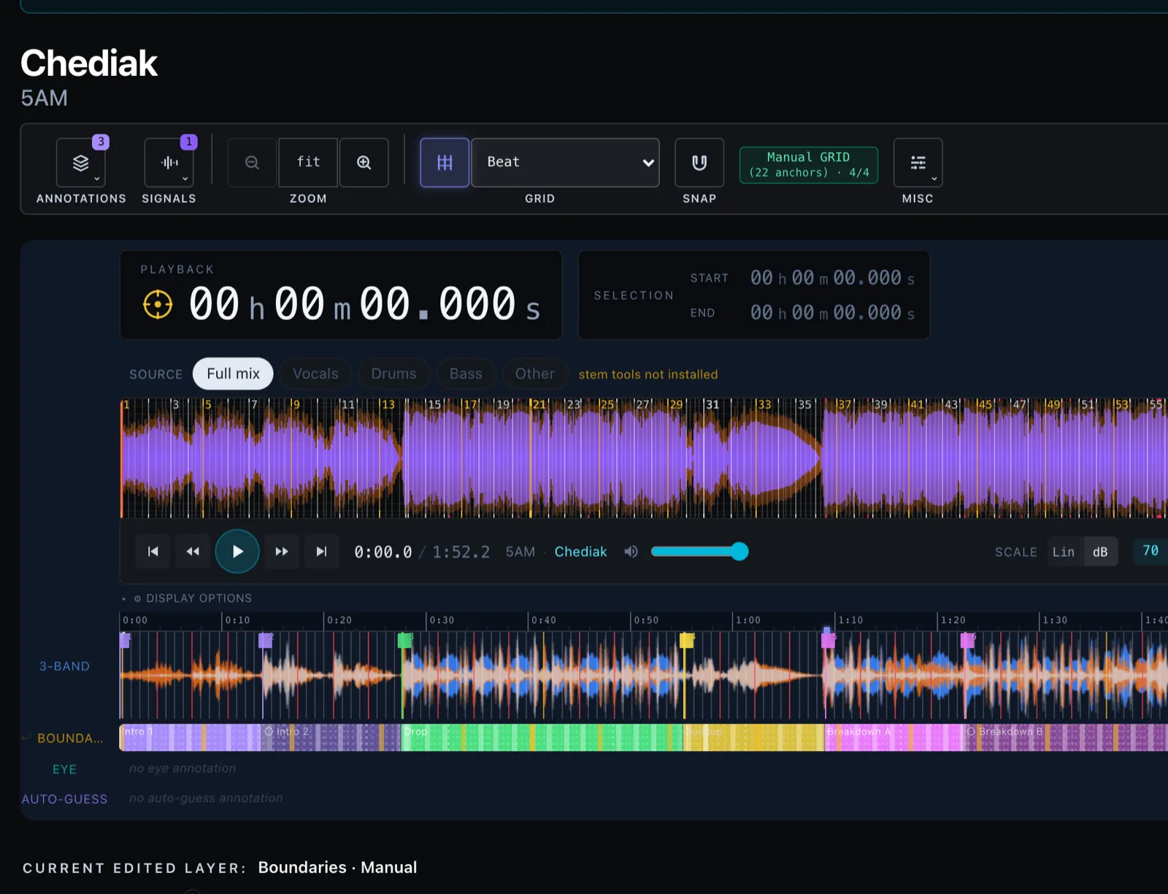Open the Annotations layers menu

(81, 162)
